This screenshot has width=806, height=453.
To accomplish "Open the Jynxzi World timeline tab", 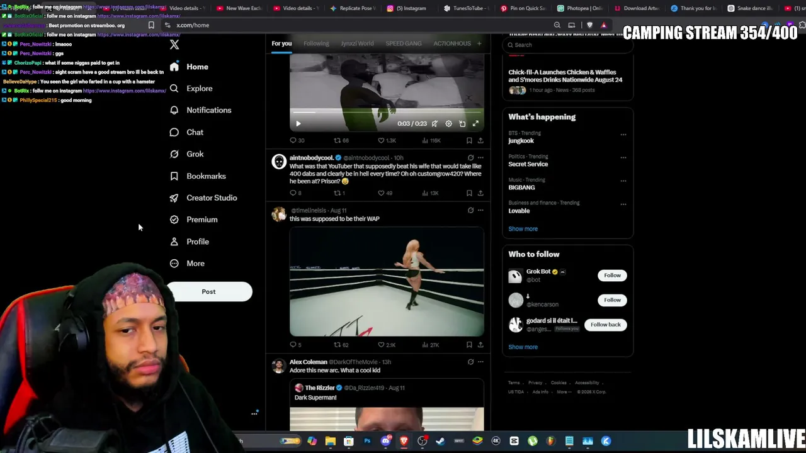I will pyautogui.click(x=357, y=43).
